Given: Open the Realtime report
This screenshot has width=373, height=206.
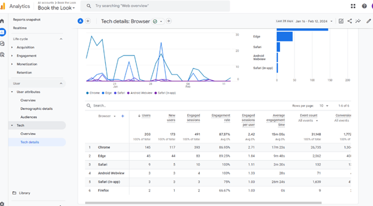Looking at the screenshot, I should pos(20,28).
